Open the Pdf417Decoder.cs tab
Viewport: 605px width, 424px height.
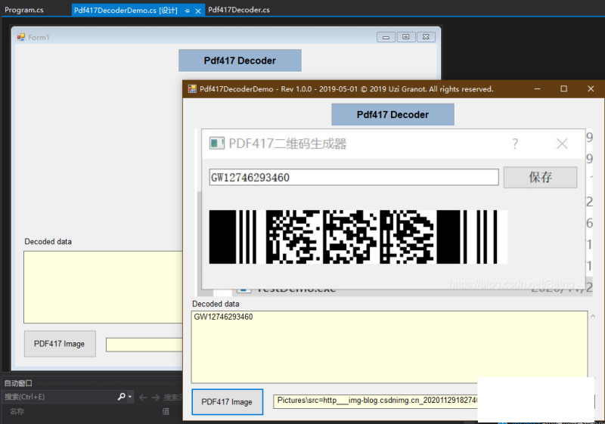(239, 10)
